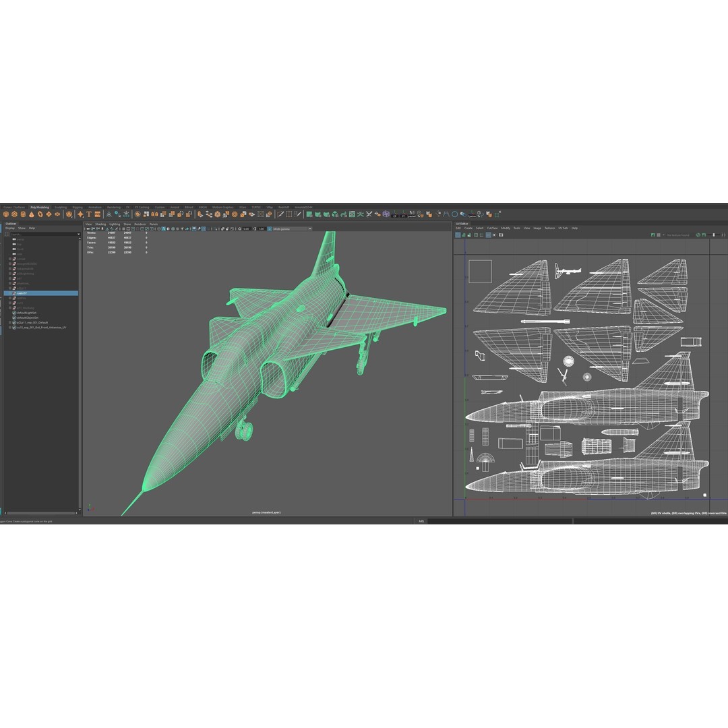
Task: Select the Multi-Cut knife tool icon
Action: coord(280,214)
